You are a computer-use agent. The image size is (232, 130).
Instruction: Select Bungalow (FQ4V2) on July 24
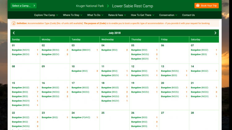point(81,117)
